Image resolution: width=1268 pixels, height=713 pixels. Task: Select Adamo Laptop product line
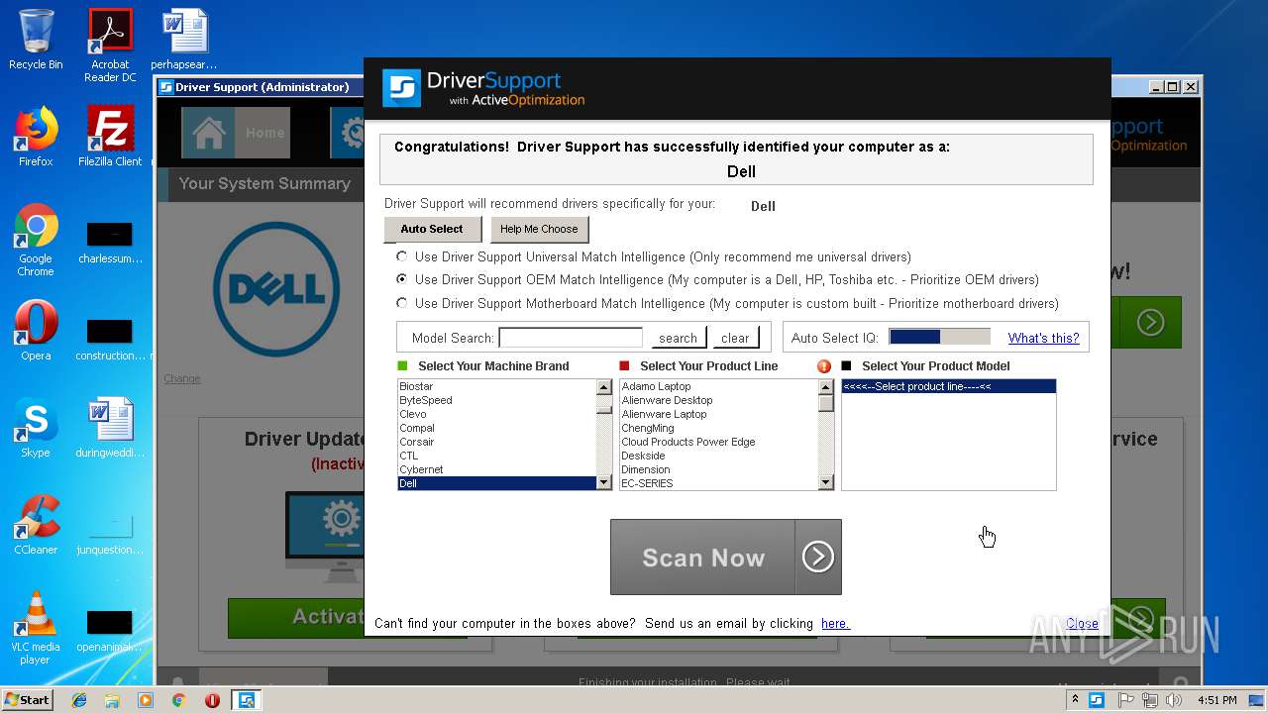pyautogui.click(x=718, y=386)
